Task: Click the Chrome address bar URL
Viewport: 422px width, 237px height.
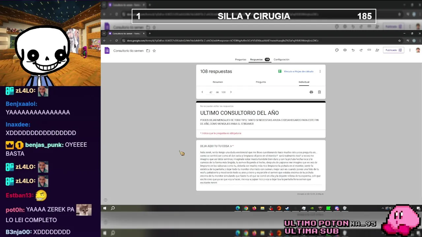Action: coord(223,40)
